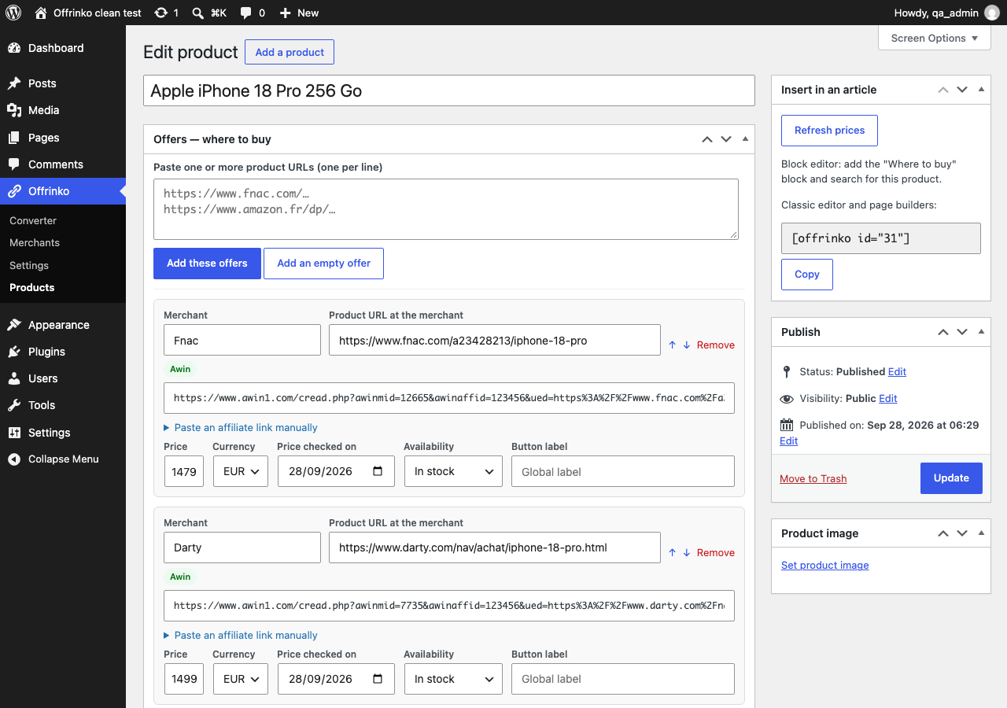Move the Darty offer up

click(x=673, y=552)
